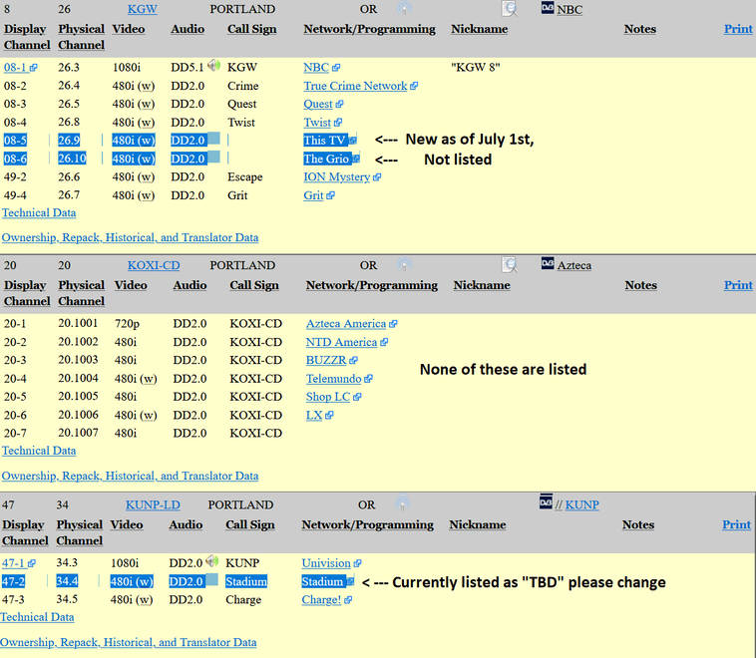The width and height of the screenshot is (756, 658).
Task: Open the ION Mystery link
Action: tap(336, 177)
